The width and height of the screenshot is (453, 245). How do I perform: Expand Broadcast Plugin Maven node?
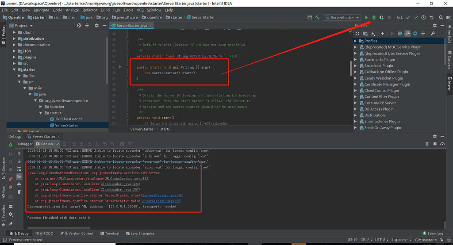pyautogui.click(x=356, y=66)
